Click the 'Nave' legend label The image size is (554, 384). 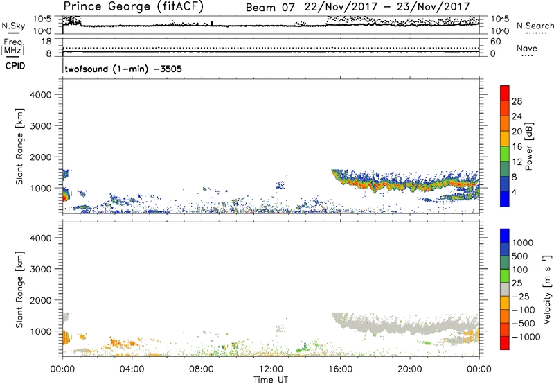point(527,49)
